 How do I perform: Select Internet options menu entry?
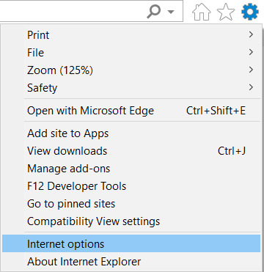coord(131,243)
